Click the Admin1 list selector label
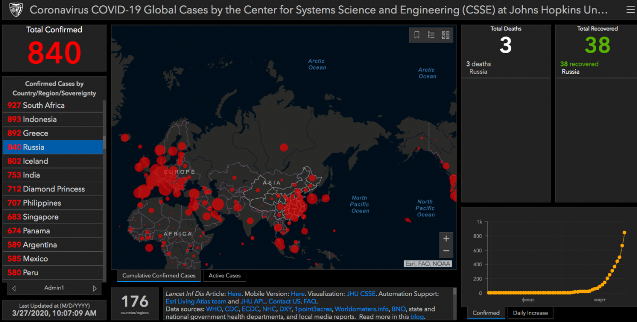Screen dimensions: 637x322 (x=54, y=288)
